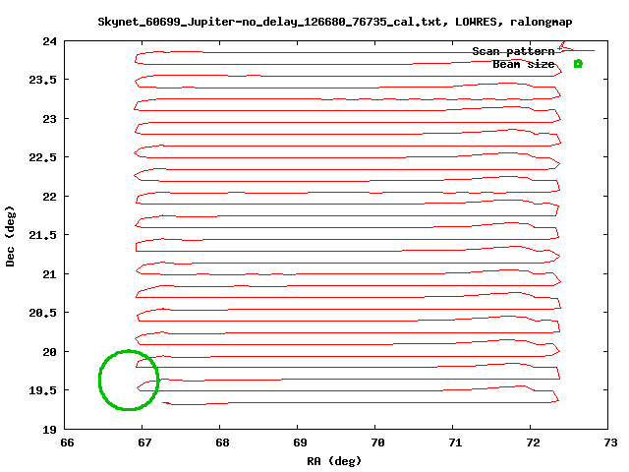Click the RA axis tick label 66
The image size is (629, 472).
click(67, 442)
